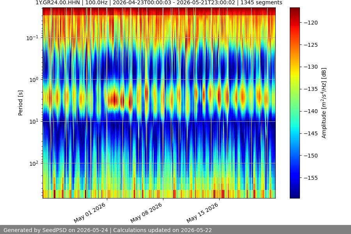This screenshot has height=234, width=351.
Task: Click the 'Period [s]' y-axis label
Action: [20, 103]
